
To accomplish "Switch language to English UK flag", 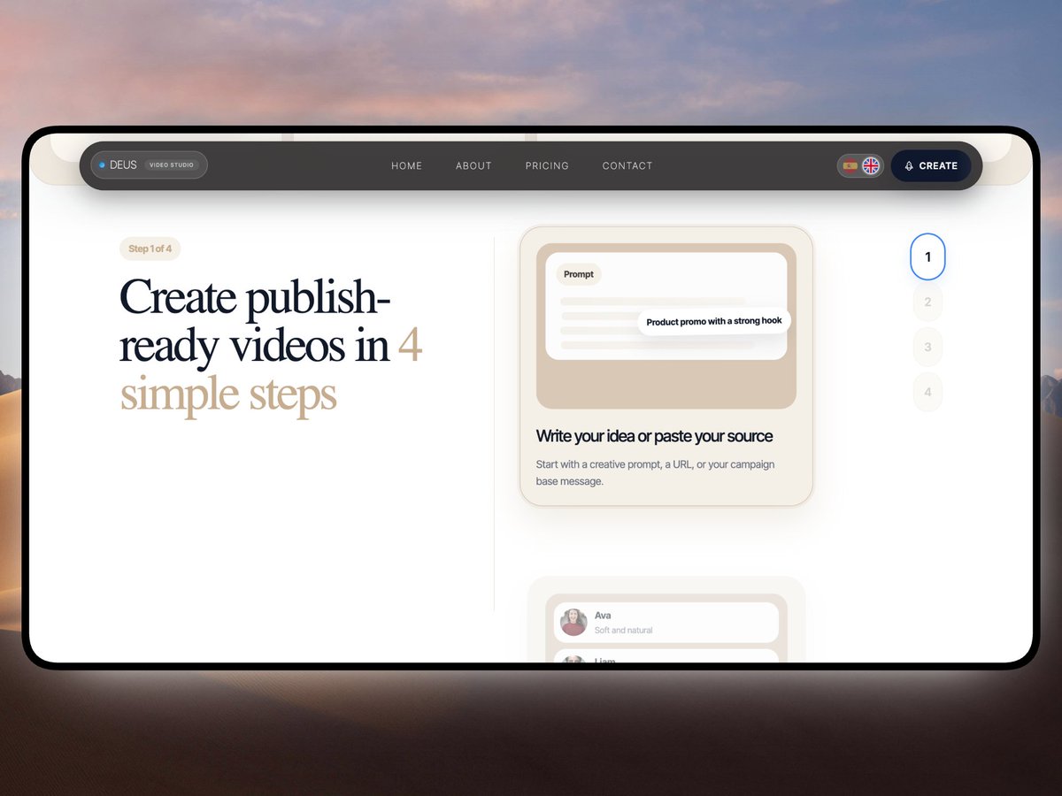I will point(871,165).
